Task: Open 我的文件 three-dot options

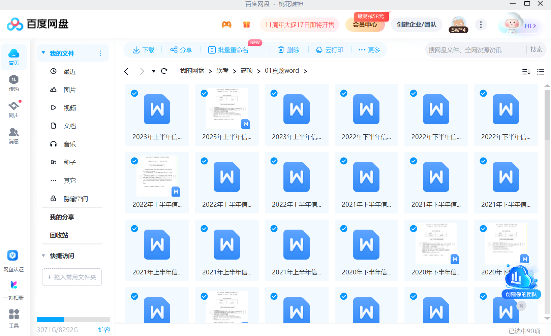Action: click(x=100, y=53)
